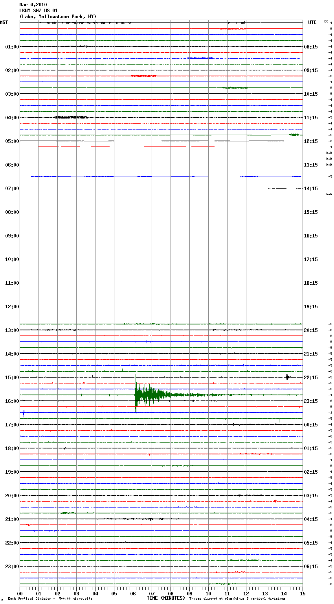Click the '12:15' UTC time label

(x=311, y=141)
